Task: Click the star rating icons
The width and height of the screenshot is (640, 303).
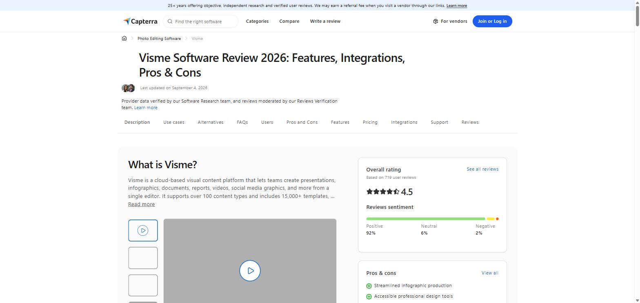Action: coord(383,191)
